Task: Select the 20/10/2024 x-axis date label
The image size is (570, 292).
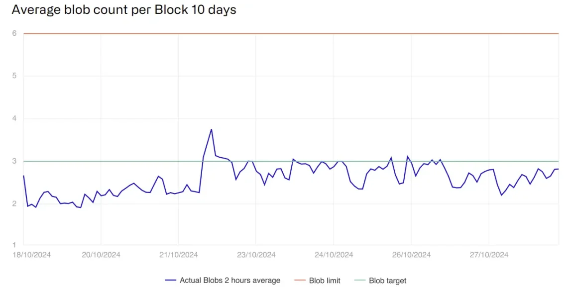Action: tap(101, 255)
